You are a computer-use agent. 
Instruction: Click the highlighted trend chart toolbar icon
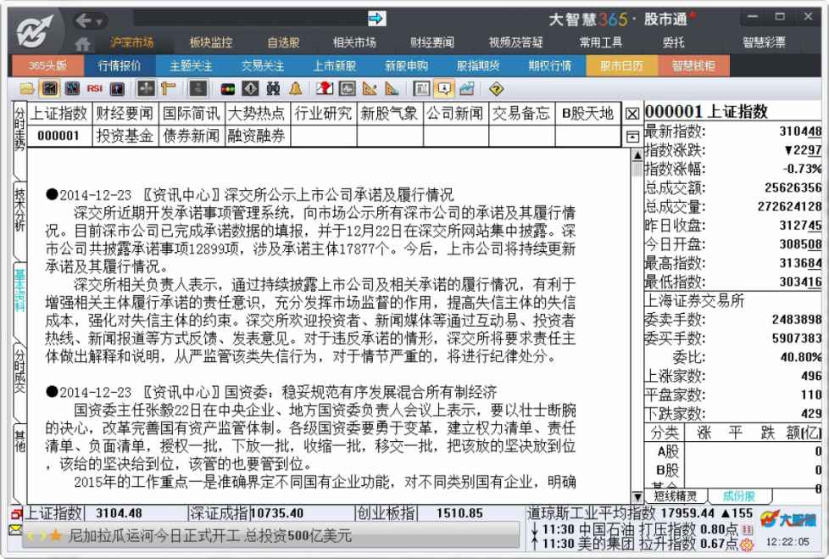pos(50,89)
